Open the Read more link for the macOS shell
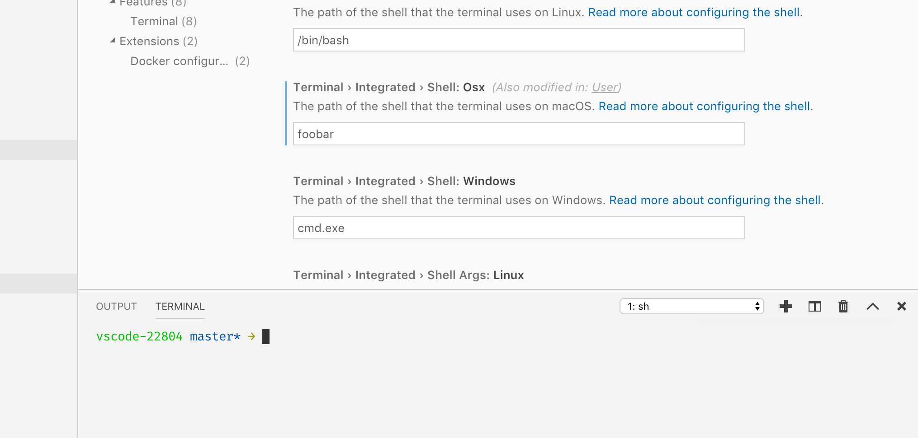918x438 pixels. (x=705, y=106)
